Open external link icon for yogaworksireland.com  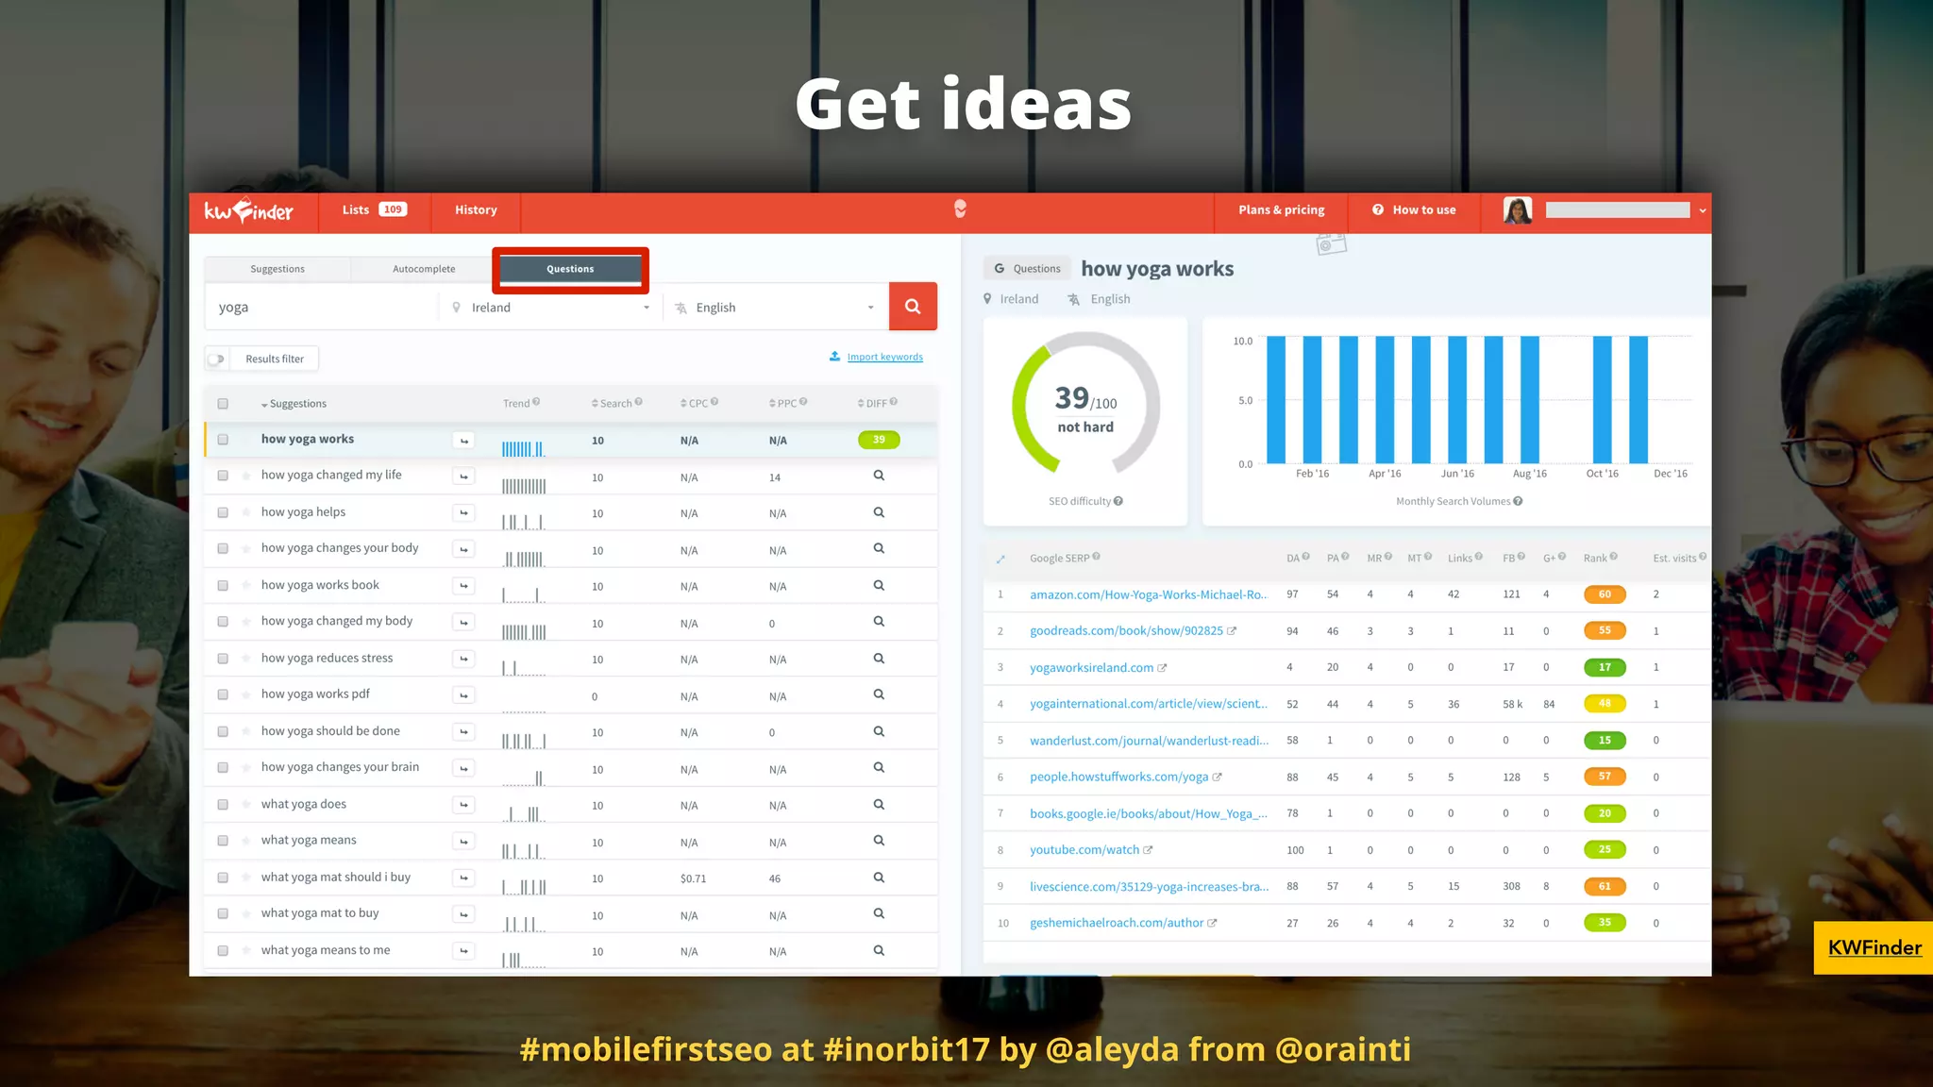1162,668
